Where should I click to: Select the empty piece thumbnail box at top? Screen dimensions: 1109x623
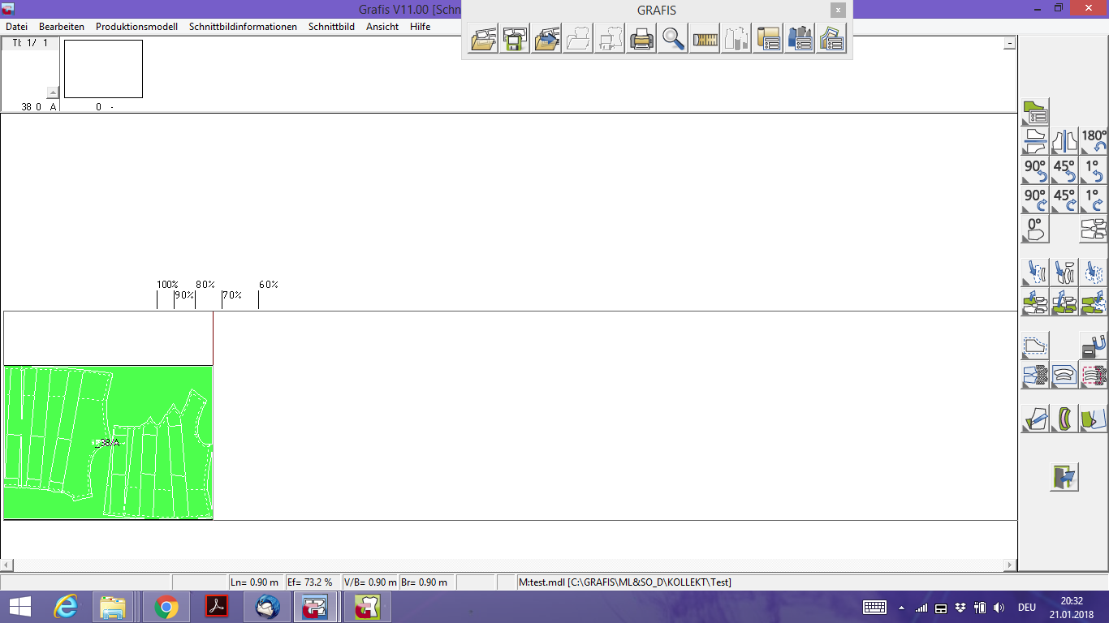[x=103, y=69]
